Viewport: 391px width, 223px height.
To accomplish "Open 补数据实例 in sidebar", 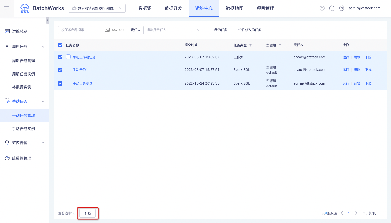I will (x=22, y=87).
